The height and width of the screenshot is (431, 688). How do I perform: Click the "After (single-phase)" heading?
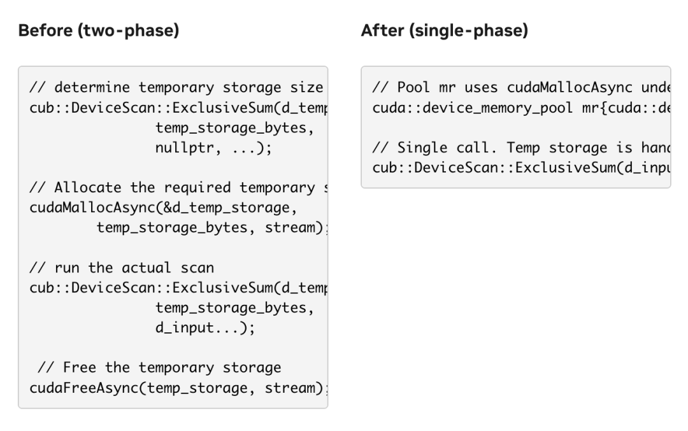click(x=444, y=31)
